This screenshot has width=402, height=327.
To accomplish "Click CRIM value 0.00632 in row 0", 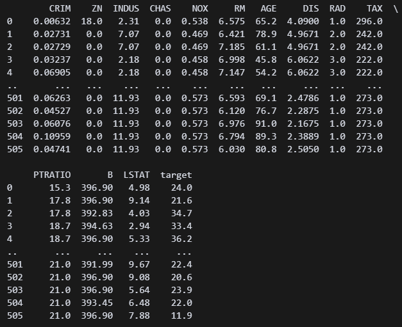I will pyautogui.click(x=52, y=21).
